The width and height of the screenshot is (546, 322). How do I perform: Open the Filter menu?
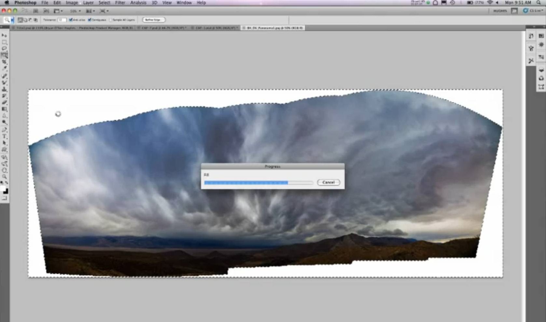point(120,3)
